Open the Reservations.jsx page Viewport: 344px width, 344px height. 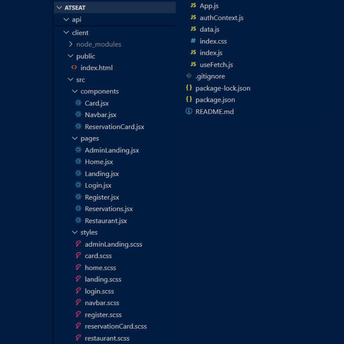pyautogui.click(x=109, y=209)
